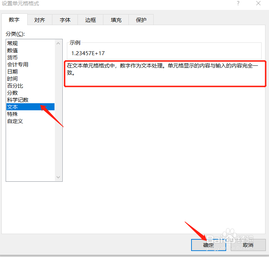Choose 百分比 category

pyautogui.click(x=30, y=86)
